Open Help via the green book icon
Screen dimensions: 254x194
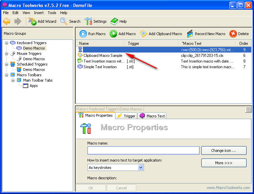pos(118,21)
